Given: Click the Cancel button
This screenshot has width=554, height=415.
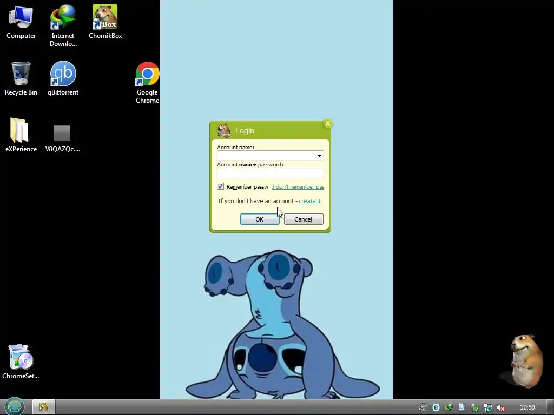Looking at the screenshot, I should click(x=304, y=219).
